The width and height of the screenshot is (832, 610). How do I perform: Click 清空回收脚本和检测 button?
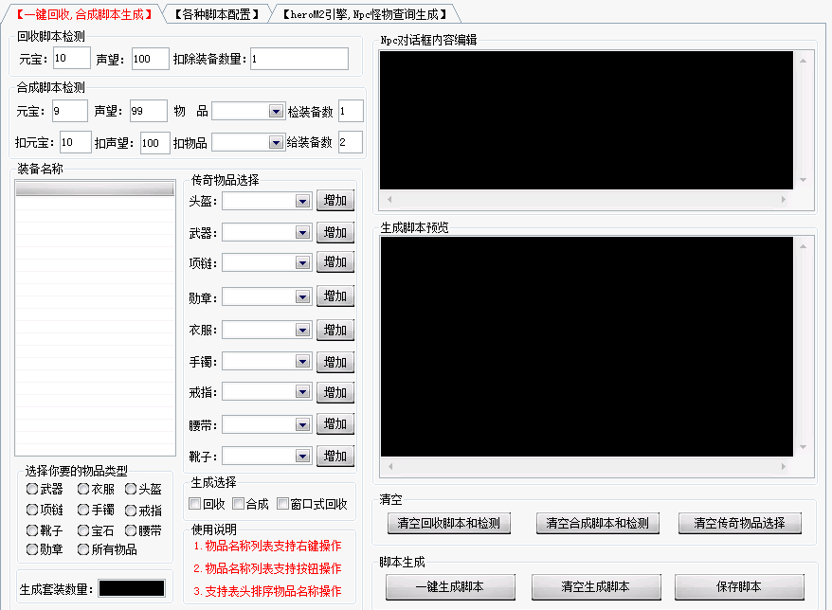449,523
